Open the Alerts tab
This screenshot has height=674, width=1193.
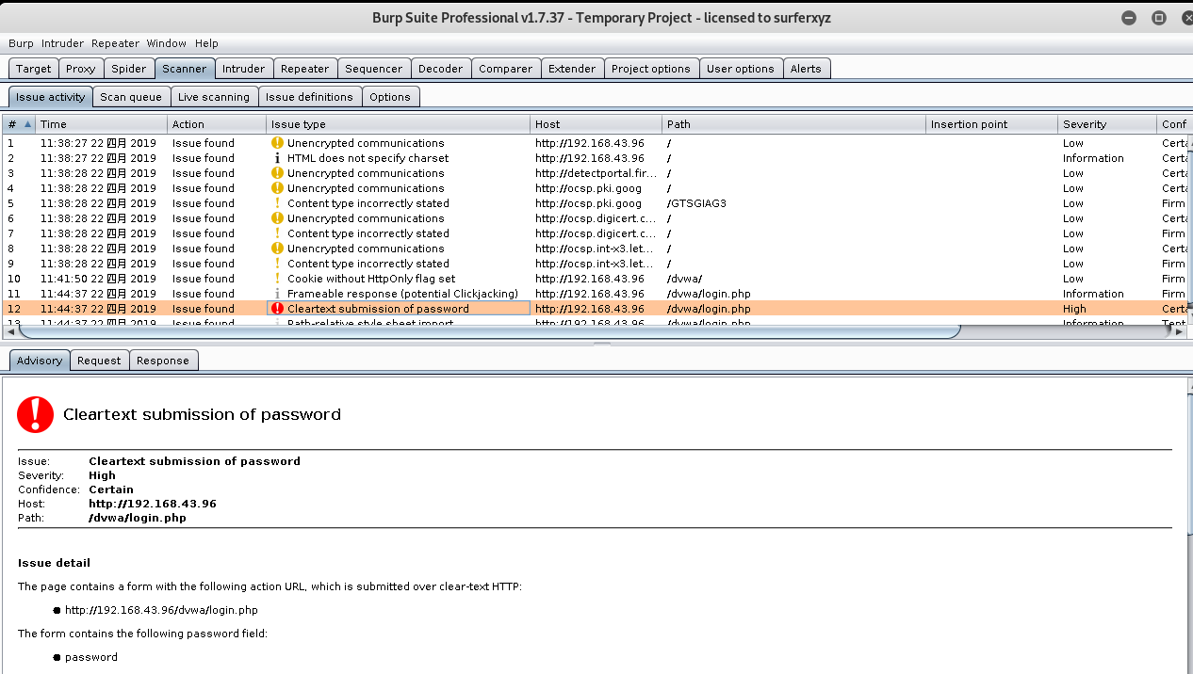pyautogui.click(x=806, y=69)
